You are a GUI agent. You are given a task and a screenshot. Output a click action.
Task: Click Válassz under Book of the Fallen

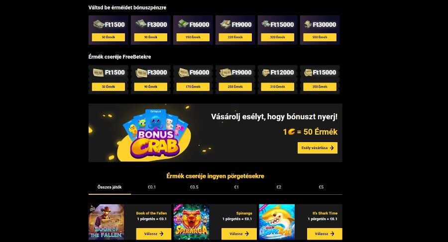tap(154, 234)
